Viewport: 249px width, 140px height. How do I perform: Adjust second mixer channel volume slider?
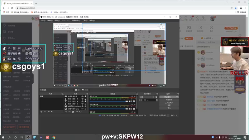109,109
